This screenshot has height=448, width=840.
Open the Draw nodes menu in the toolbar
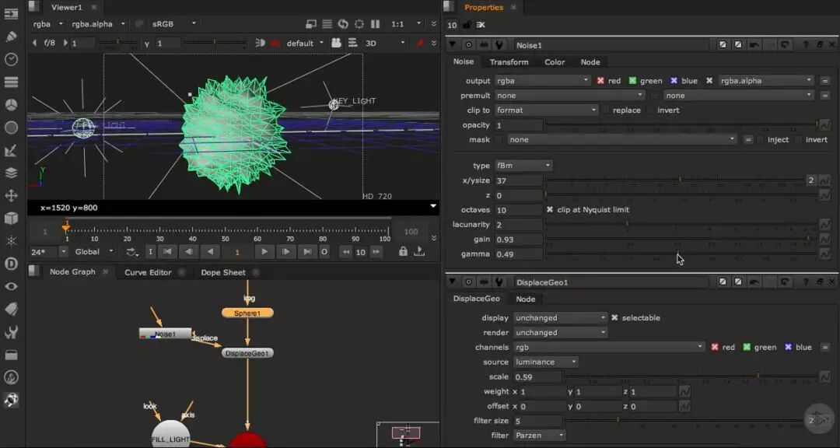coord(11,37)
